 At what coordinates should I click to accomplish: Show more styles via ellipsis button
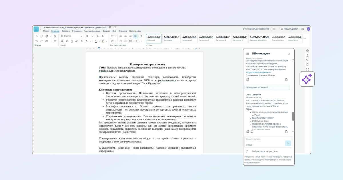pyautogui.click(x=305, y=39)
